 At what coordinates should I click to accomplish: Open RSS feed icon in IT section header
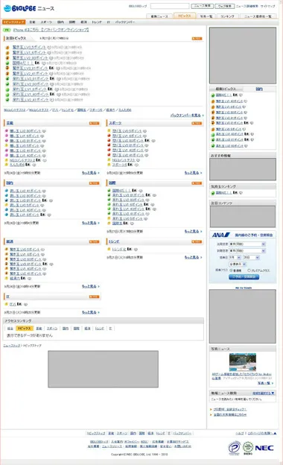click(x=95, y=297)
